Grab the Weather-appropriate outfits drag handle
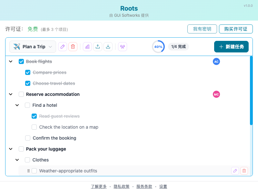 pyautogui.click(x=28, y=171)
